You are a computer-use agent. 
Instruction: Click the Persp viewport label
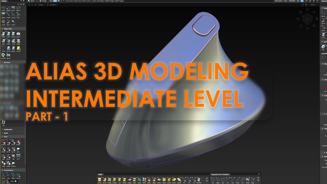(41, 5)
